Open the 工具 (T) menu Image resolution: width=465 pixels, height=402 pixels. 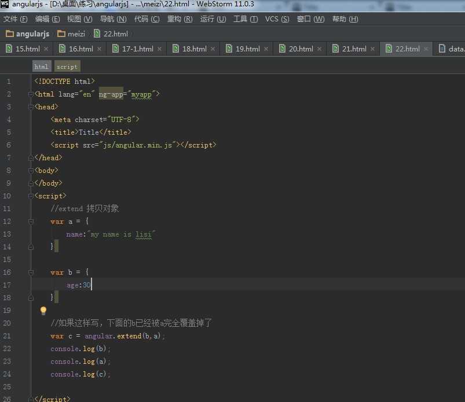tap(246, 19)
